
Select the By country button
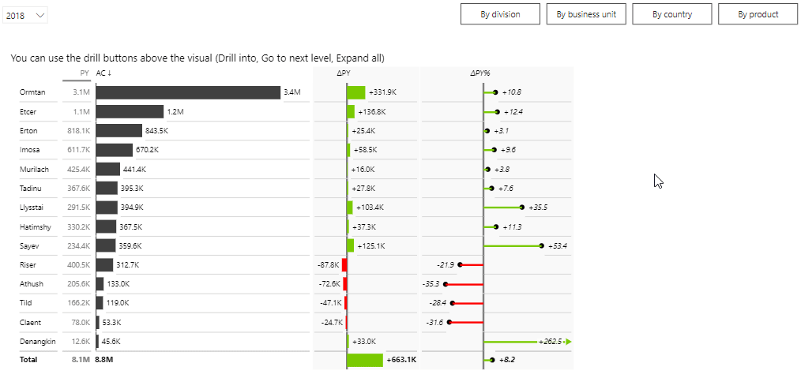[x=672, y=14]
